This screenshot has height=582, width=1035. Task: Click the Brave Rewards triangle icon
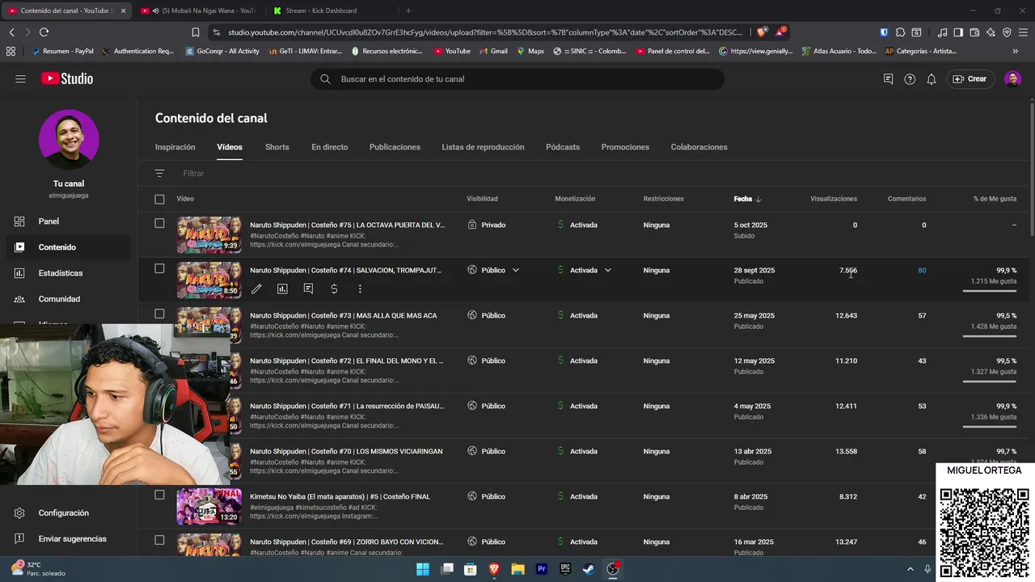click(781, 32)
